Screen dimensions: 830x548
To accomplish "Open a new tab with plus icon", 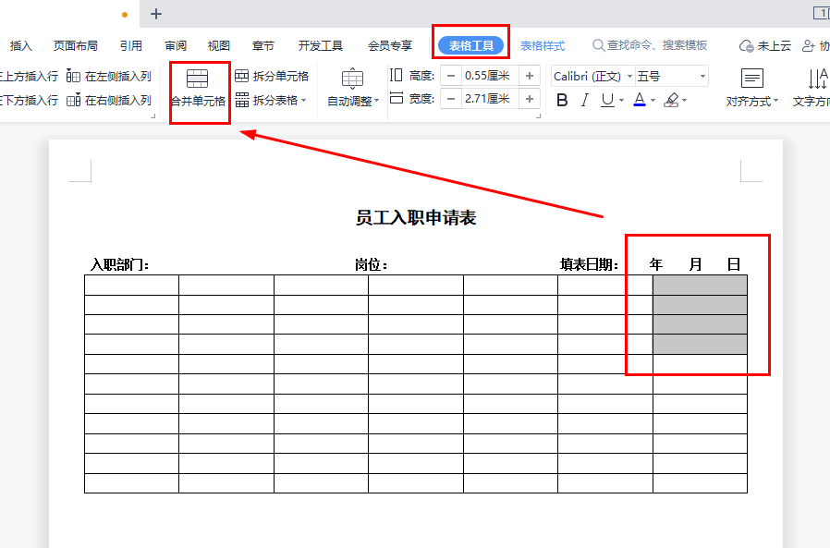I will [x=155, y=14].
